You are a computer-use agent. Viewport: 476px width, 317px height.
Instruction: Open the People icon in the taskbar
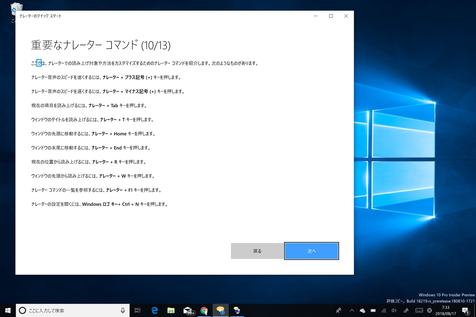click(x=338, y=310)
